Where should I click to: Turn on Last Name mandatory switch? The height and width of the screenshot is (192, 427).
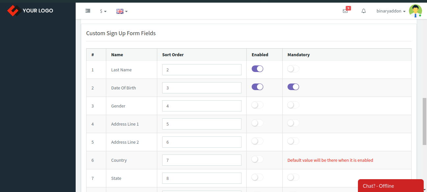tap(293, 69)
